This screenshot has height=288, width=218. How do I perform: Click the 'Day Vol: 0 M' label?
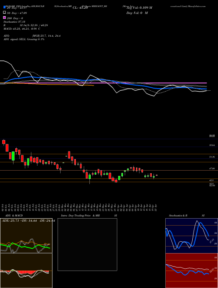(x=137, y=13)
